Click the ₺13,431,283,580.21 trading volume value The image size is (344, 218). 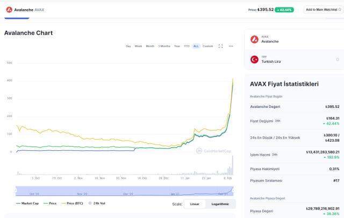tap(322, 152)
